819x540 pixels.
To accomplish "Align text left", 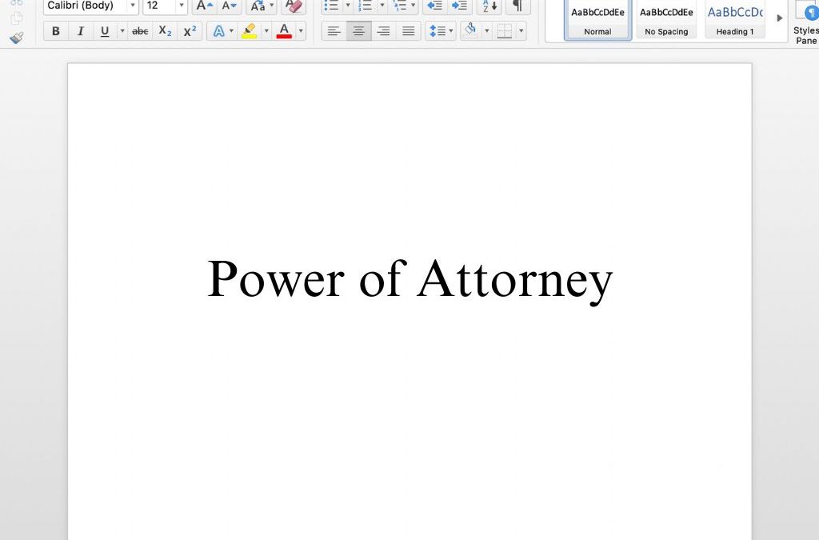I will [334, 31].
